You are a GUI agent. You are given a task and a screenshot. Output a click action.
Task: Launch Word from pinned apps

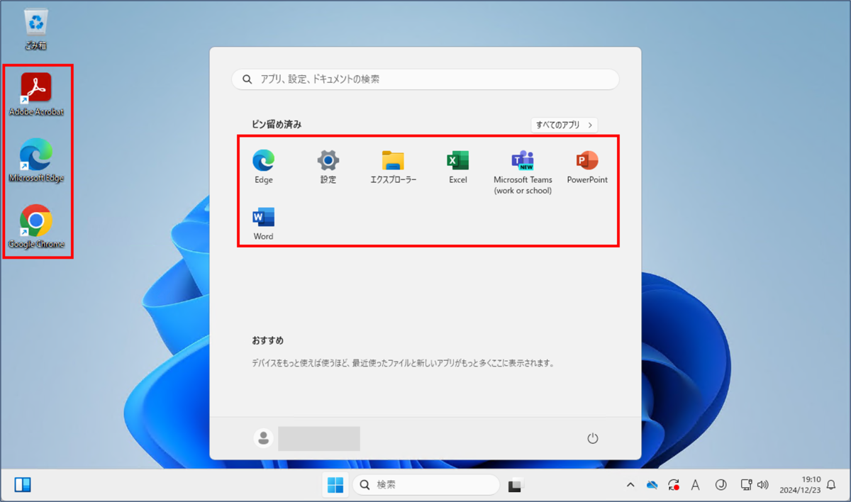(263, 224)
